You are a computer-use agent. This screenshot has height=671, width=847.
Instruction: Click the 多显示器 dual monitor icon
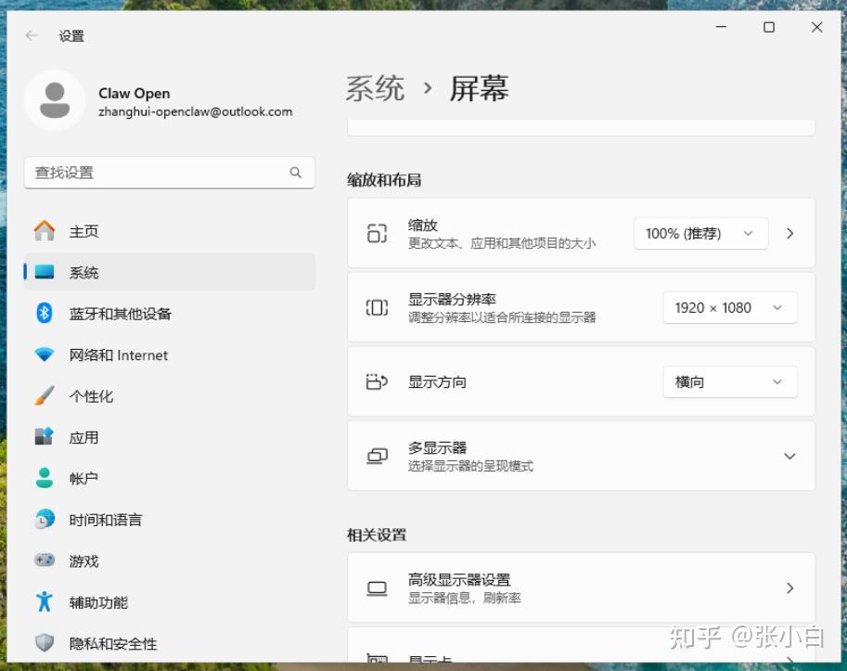click(x=377, y=456)
